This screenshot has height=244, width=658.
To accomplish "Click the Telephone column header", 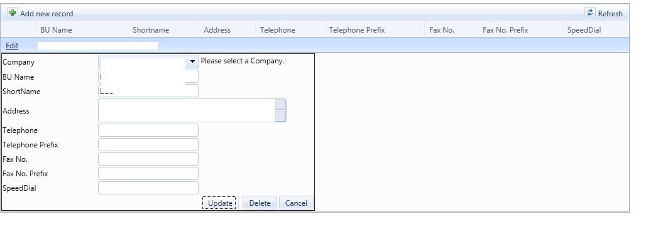I will point(277,30).
